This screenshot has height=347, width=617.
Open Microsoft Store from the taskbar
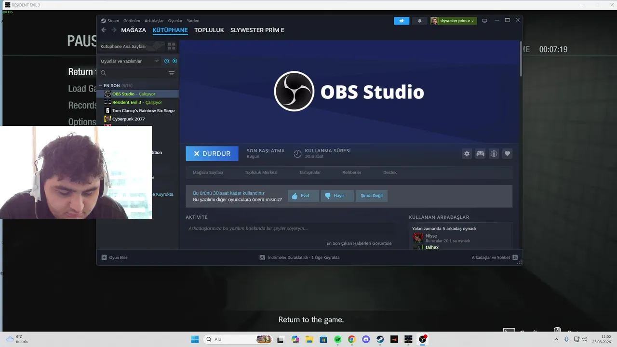pos(323,339)
